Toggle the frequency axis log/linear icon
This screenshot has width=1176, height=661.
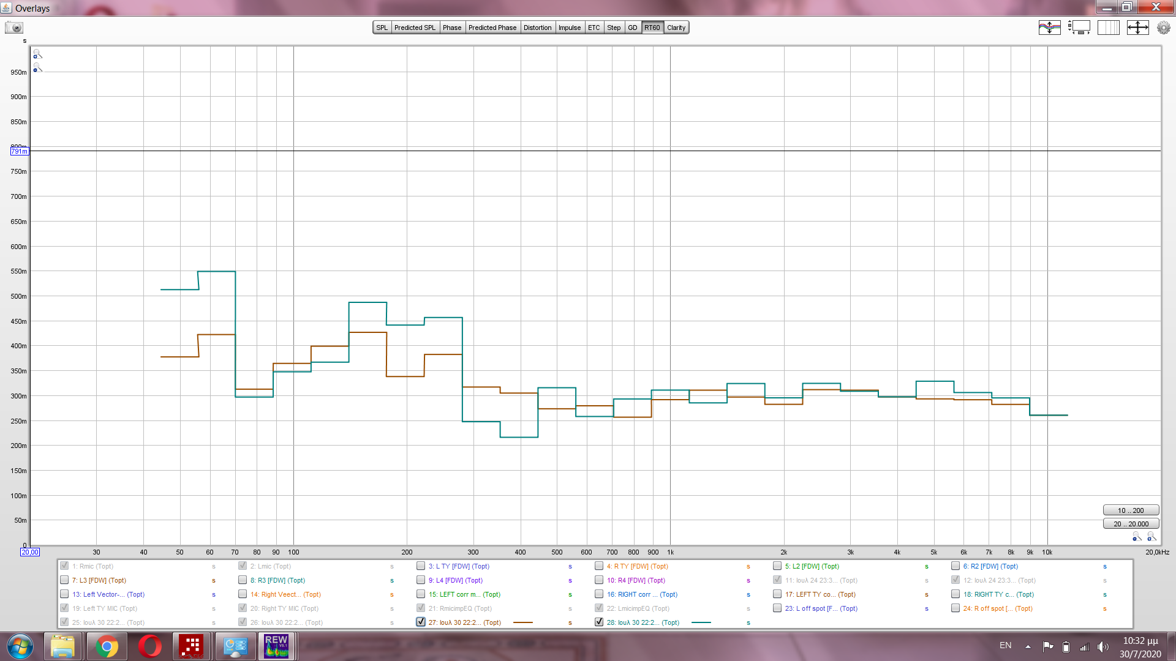coord(1108,28)
